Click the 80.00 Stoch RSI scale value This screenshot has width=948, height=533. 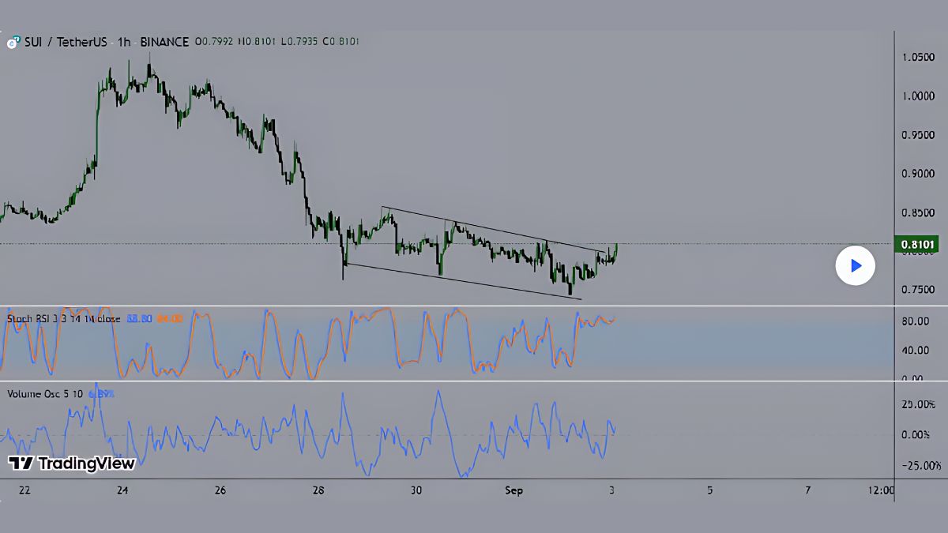916,321
